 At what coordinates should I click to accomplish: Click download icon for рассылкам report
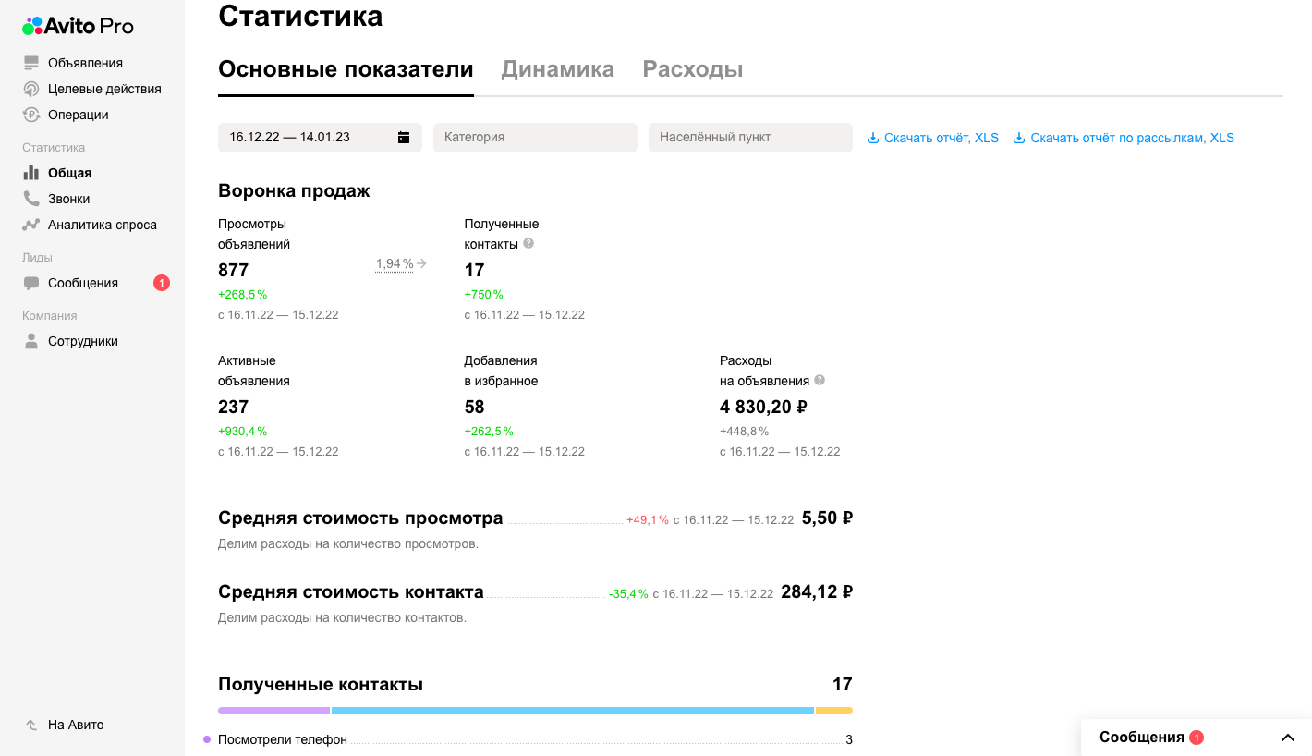coord(1019,138)
